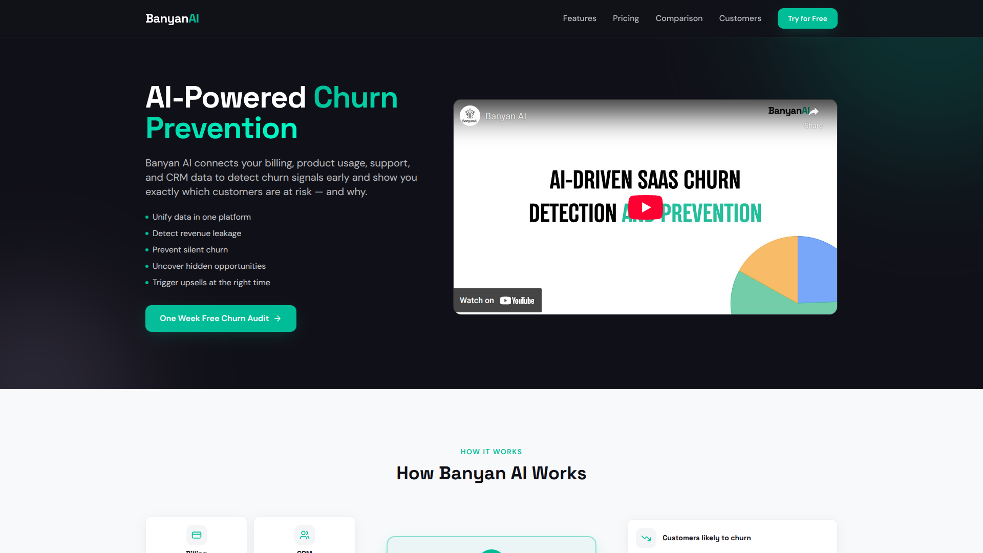Click the YouTube logo on video
The image size is (983, 553).
click(x=517, y=301)
